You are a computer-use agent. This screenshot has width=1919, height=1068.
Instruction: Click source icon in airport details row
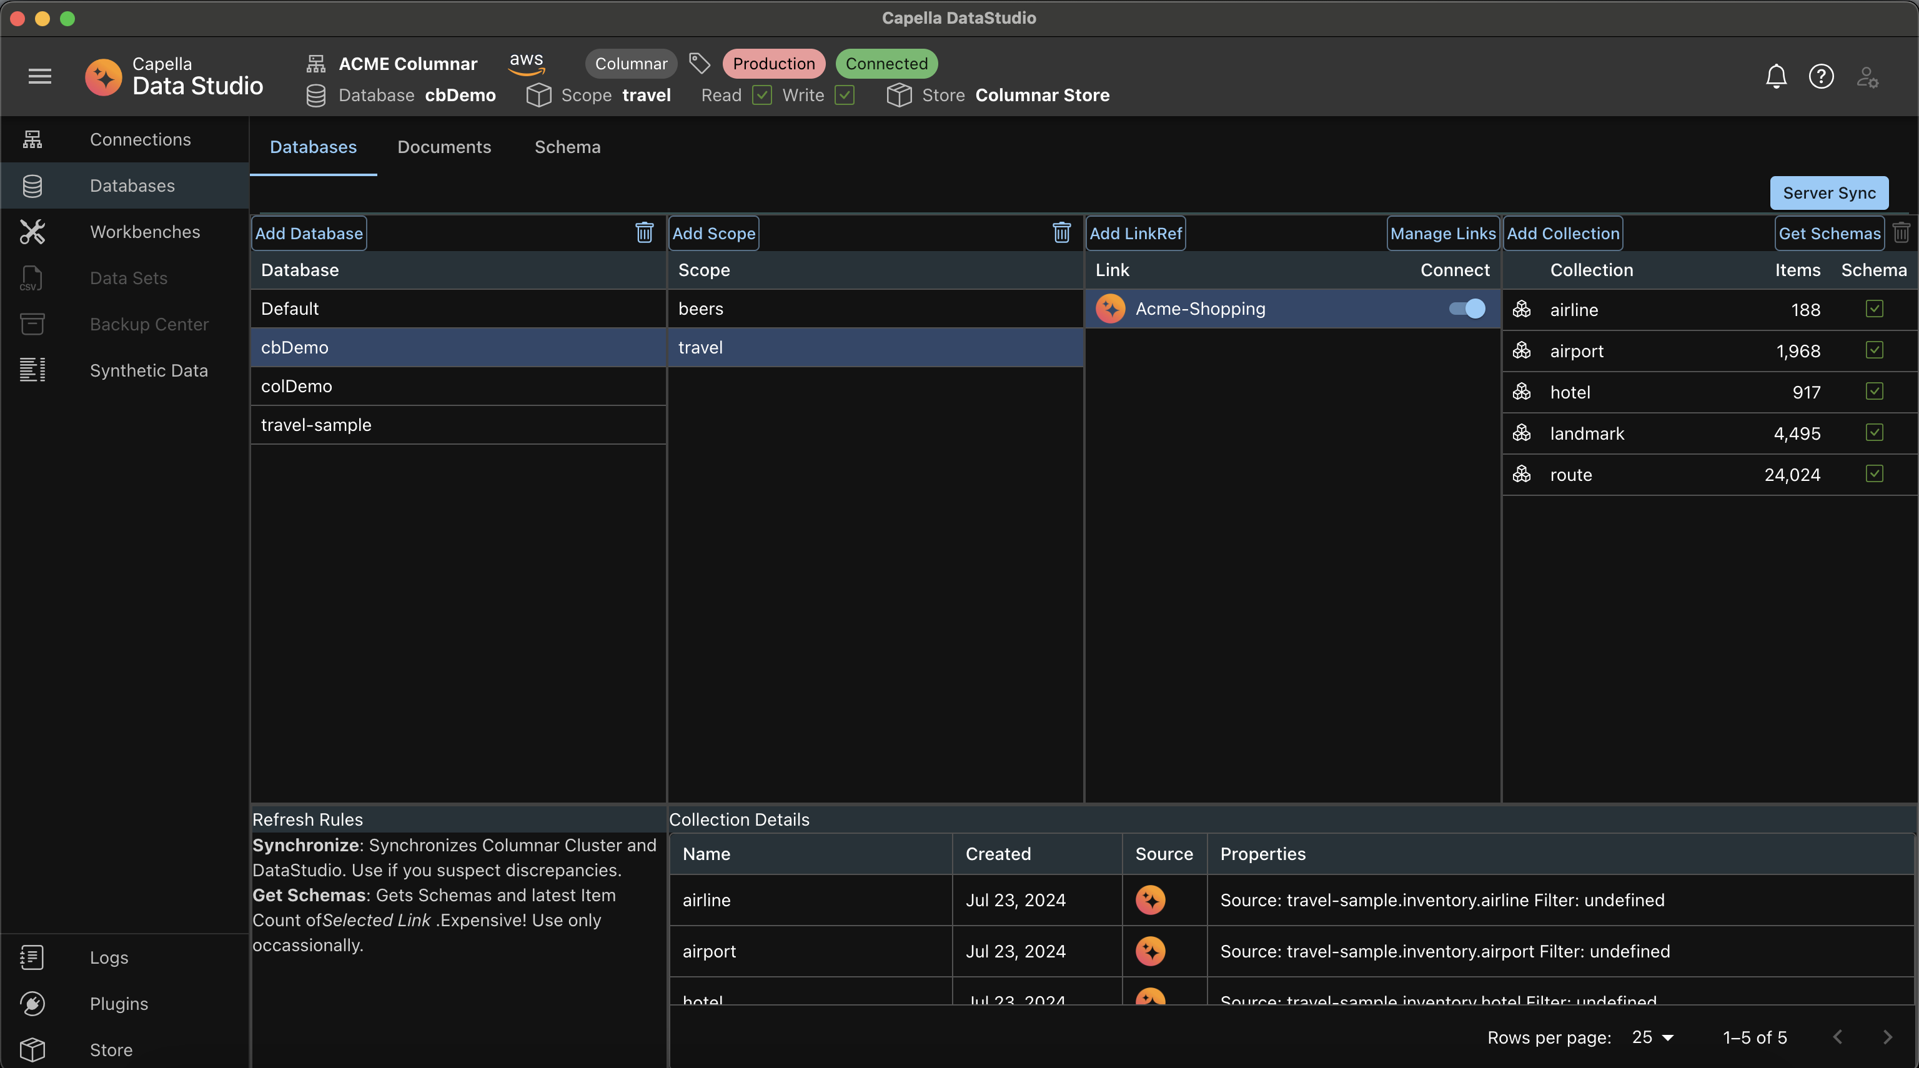click(1150, 951)
